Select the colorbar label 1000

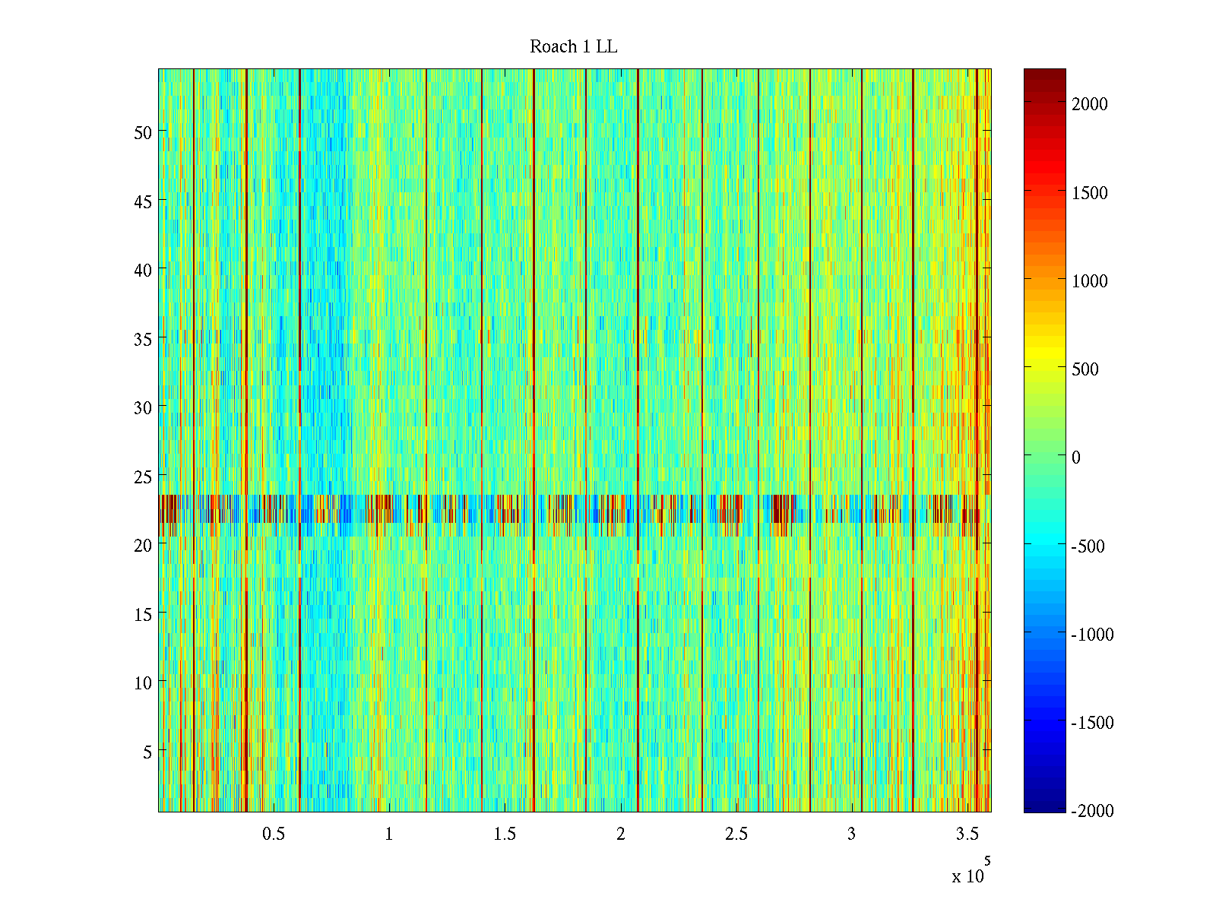pyautogui.click(x=1089, y=281)
